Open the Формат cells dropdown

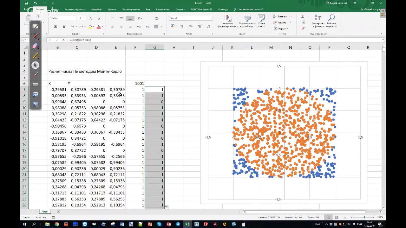tap(281, 28)
